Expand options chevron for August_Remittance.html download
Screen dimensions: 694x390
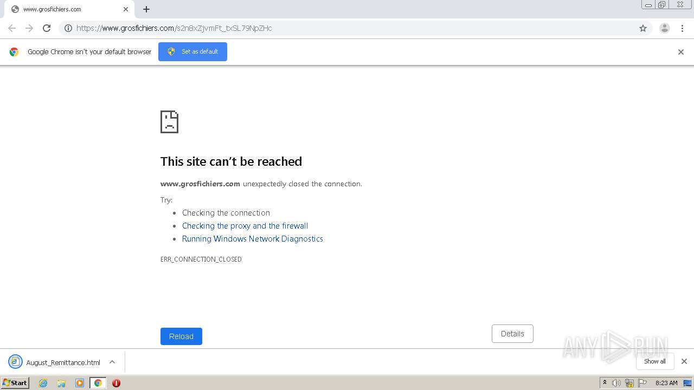tap(112, 362)
